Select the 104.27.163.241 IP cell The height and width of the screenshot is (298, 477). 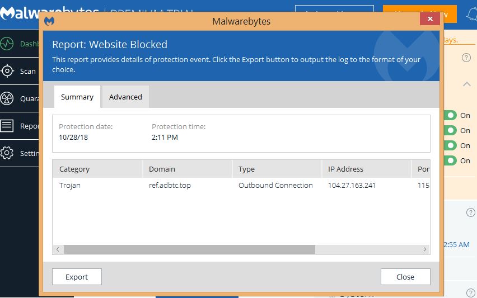(x=352, y=185)
